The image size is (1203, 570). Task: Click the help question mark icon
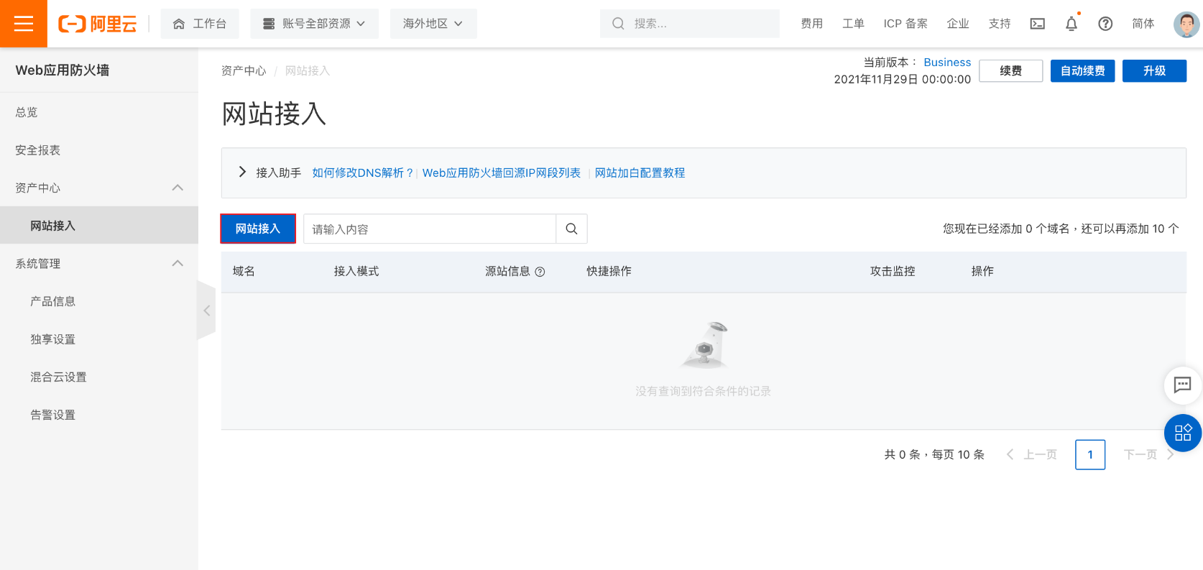[1105, 24]
